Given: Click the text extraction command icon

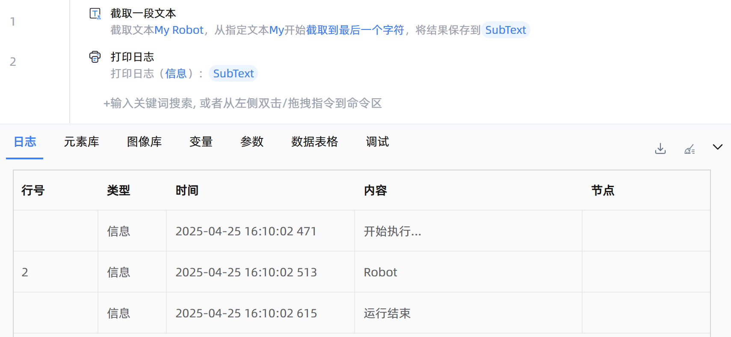Looking at the screenshot, I should (95, 14).
